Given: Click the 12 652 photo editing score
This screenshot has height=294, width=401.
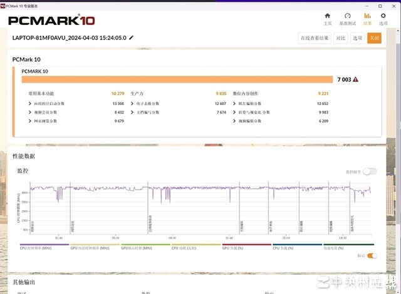Looking at the screenshot, I should [323, 104].
